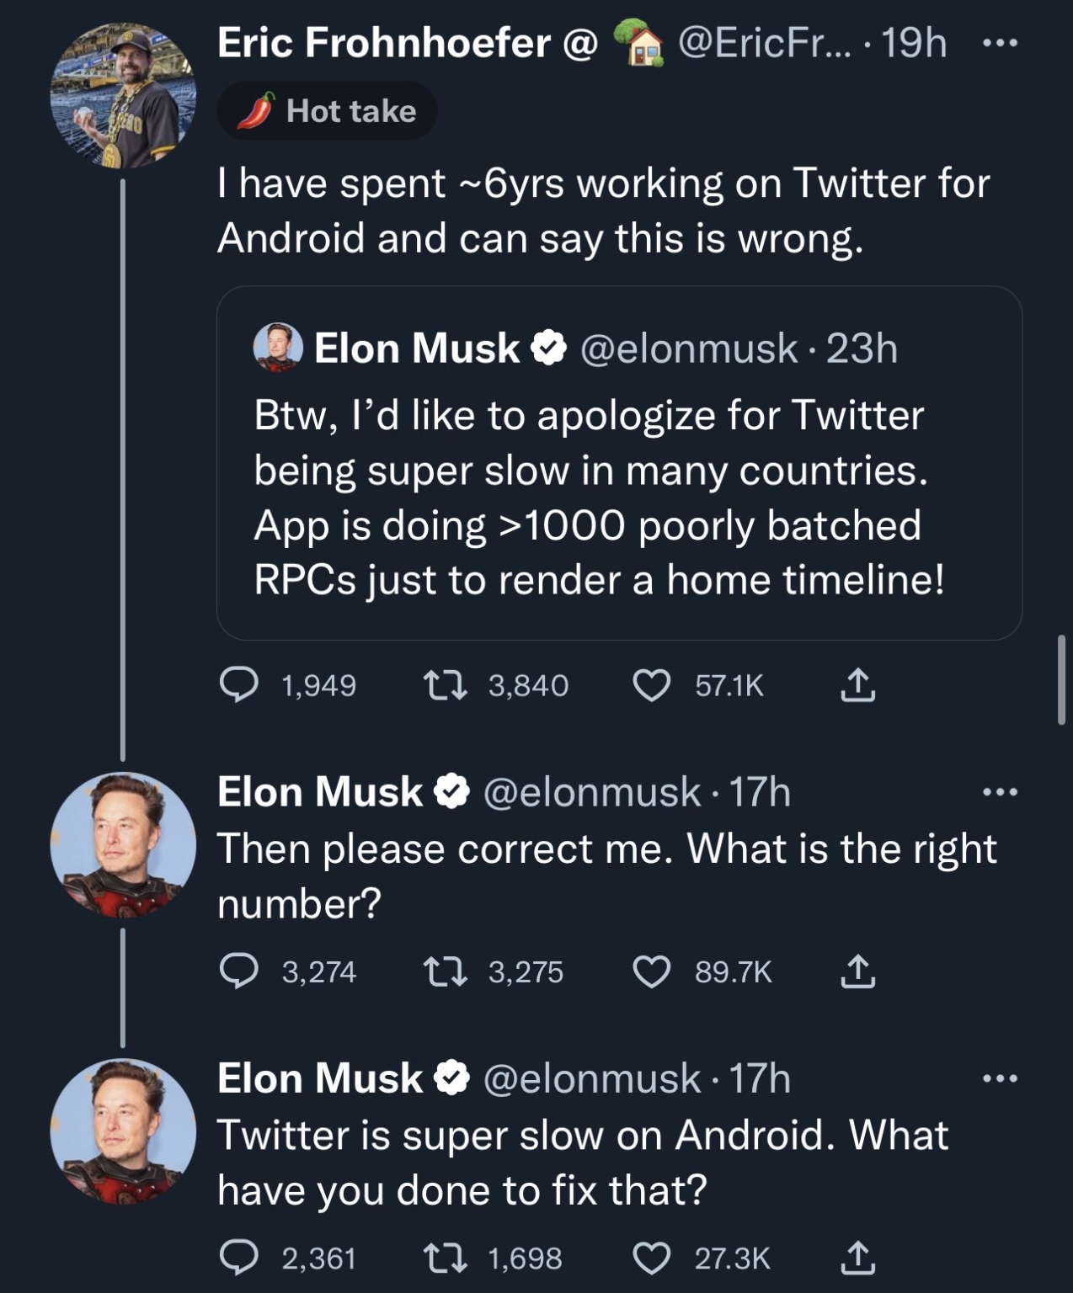Open the quoted Elon Musk tweet about RPCs
This screenshot has width=1073, height=1293.
tap(619, 497)
